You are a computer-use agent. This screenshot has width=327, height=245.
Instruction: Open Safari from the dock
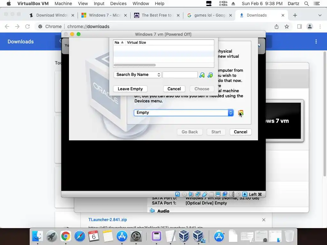pyautogui.click(x=80, y=236)
